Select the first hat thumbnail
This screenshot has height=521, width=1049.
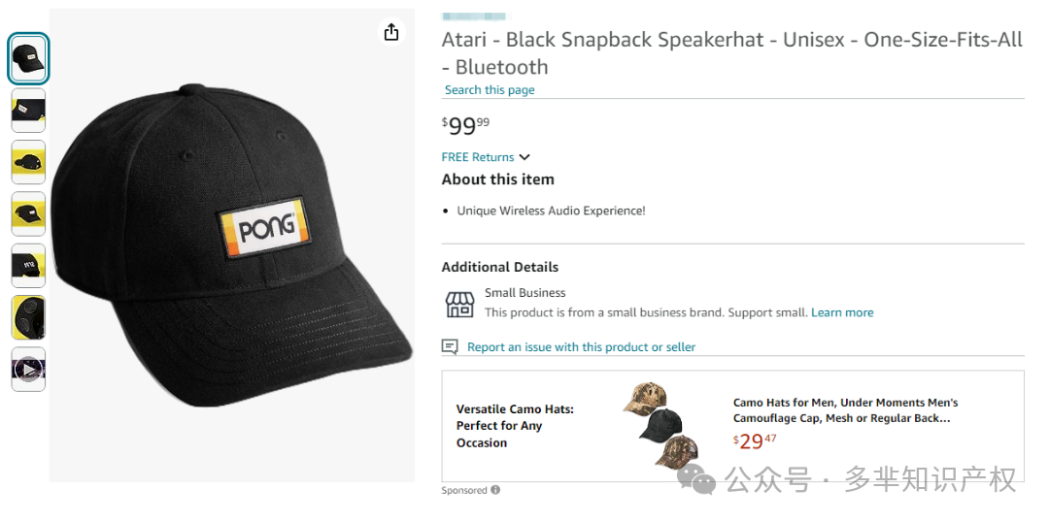[28, 59]
